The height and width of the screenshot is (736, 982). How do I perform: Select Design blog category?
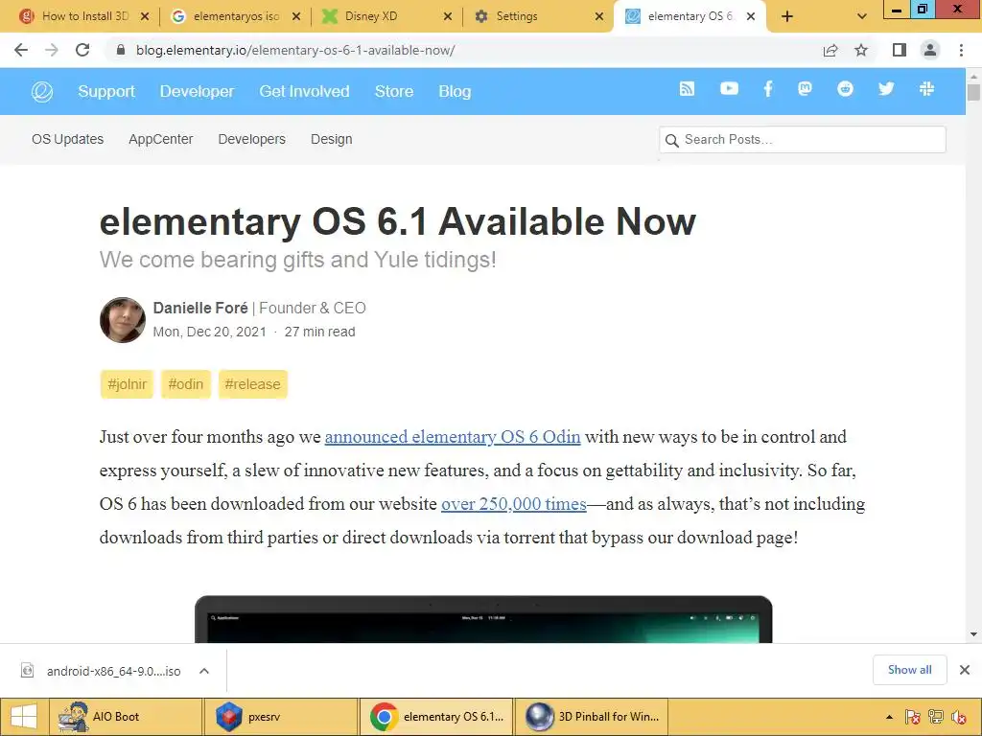pyautogui.click(x=331, y=139)
